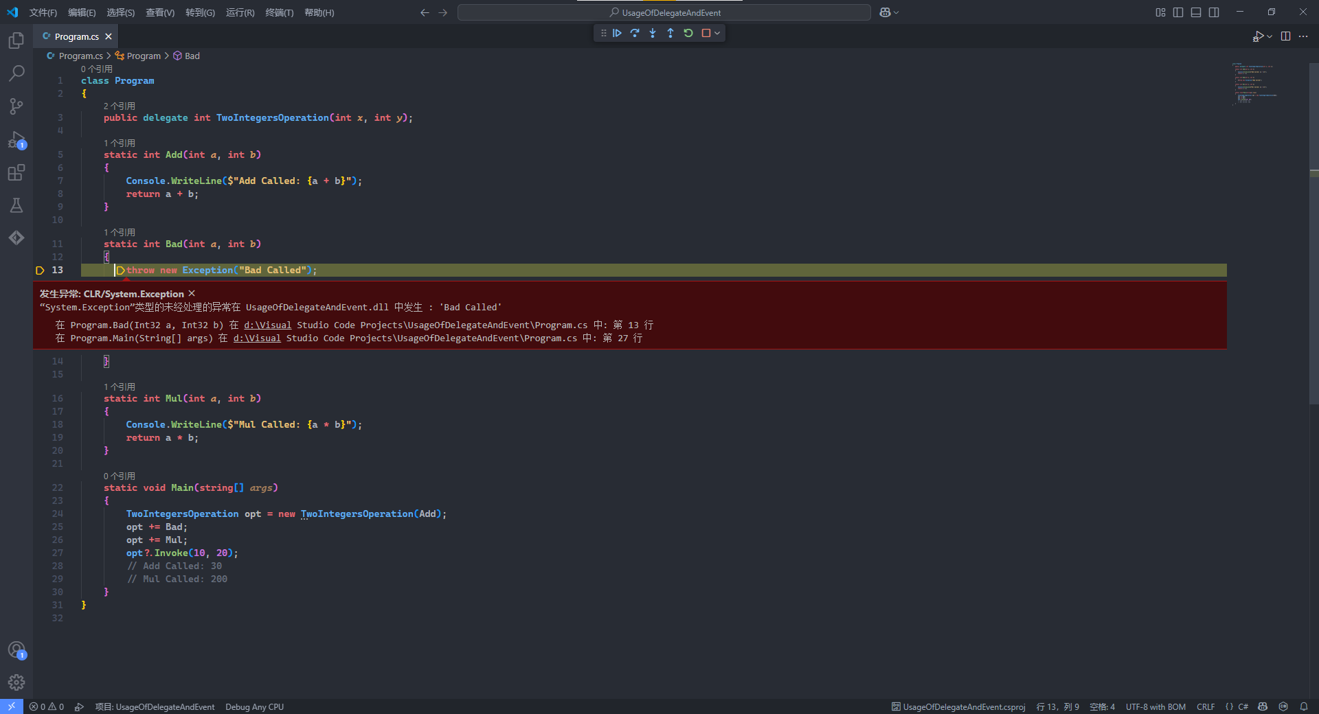Open the Explorer view in the activity bar
The height and width of the screenshot is (714, 1319).
(16, 41)
